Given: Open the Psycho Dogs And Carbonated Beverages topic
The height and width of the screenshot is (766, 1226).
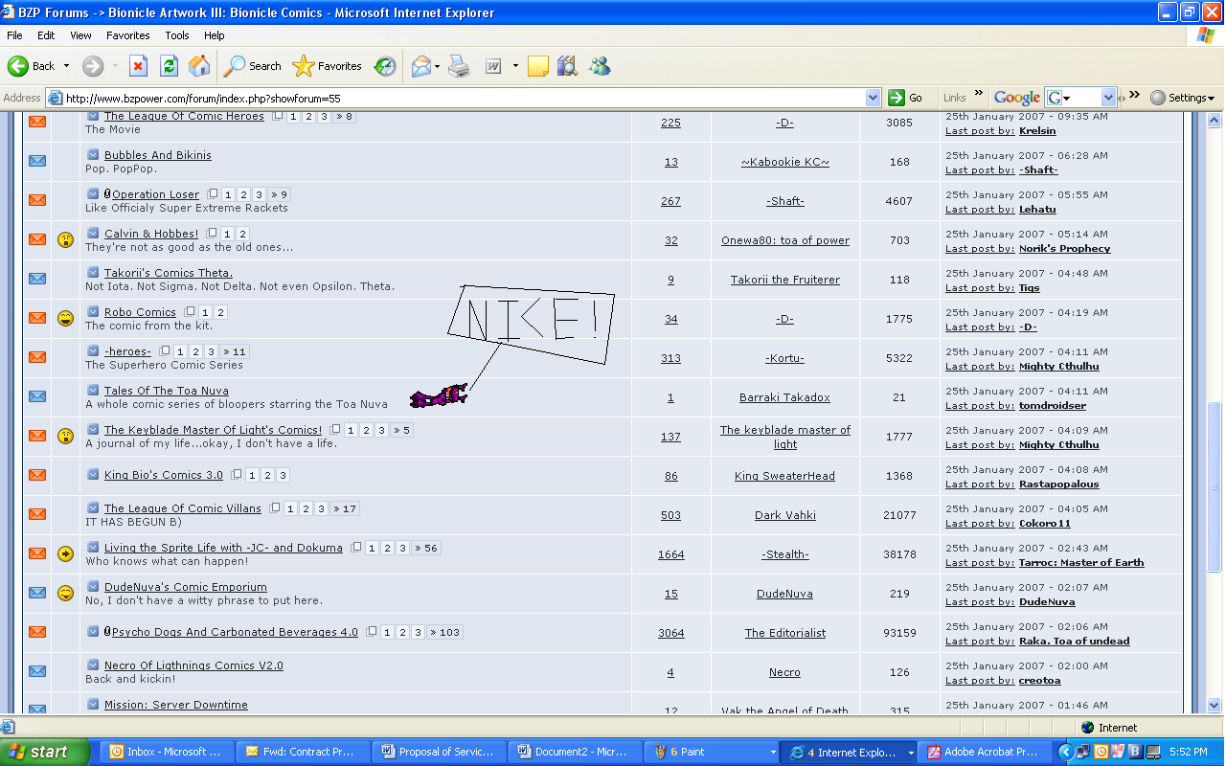Looking at the screenshot, I should [235, 631].
